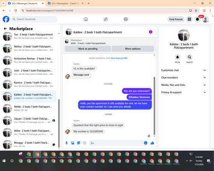Click the More options button

click(133, 49)
